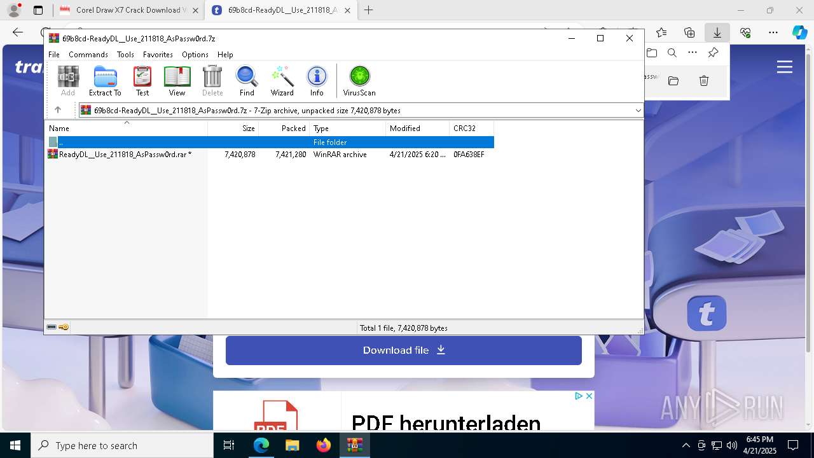Close the 69b8cd-ReadyDL browser tab
Image resolution: width=814 pixels, height=458 pixels.
click(347, 10)
